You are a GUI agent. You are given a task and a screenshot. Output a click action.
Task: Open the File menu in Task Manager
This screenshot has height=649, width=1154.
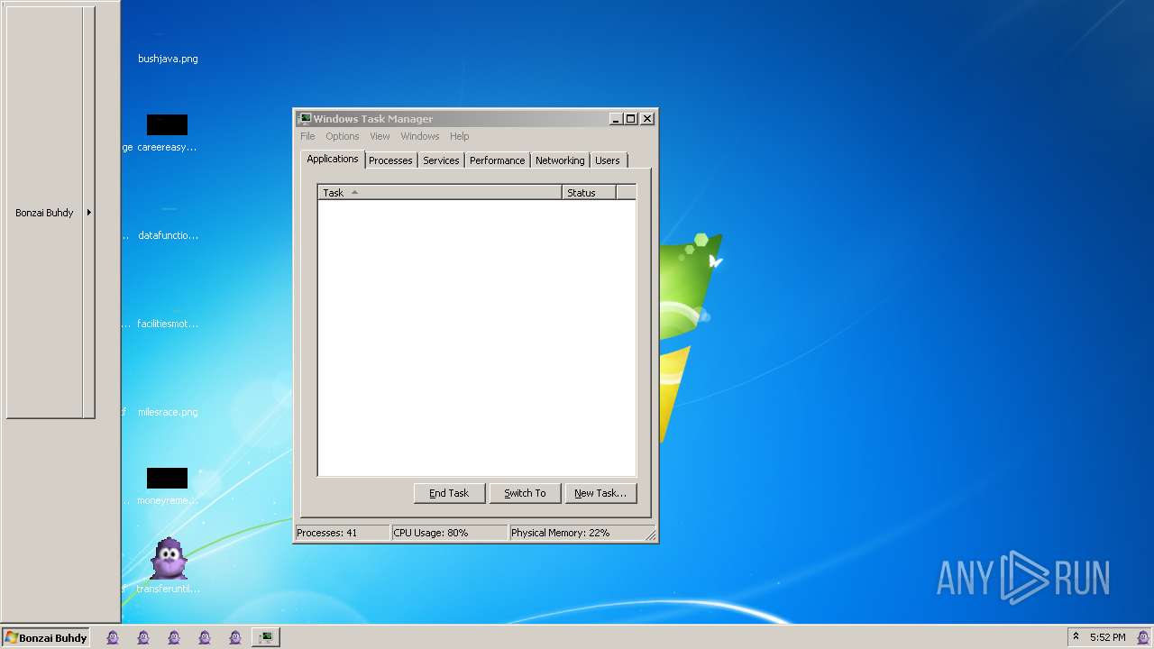tap(307, 136)
